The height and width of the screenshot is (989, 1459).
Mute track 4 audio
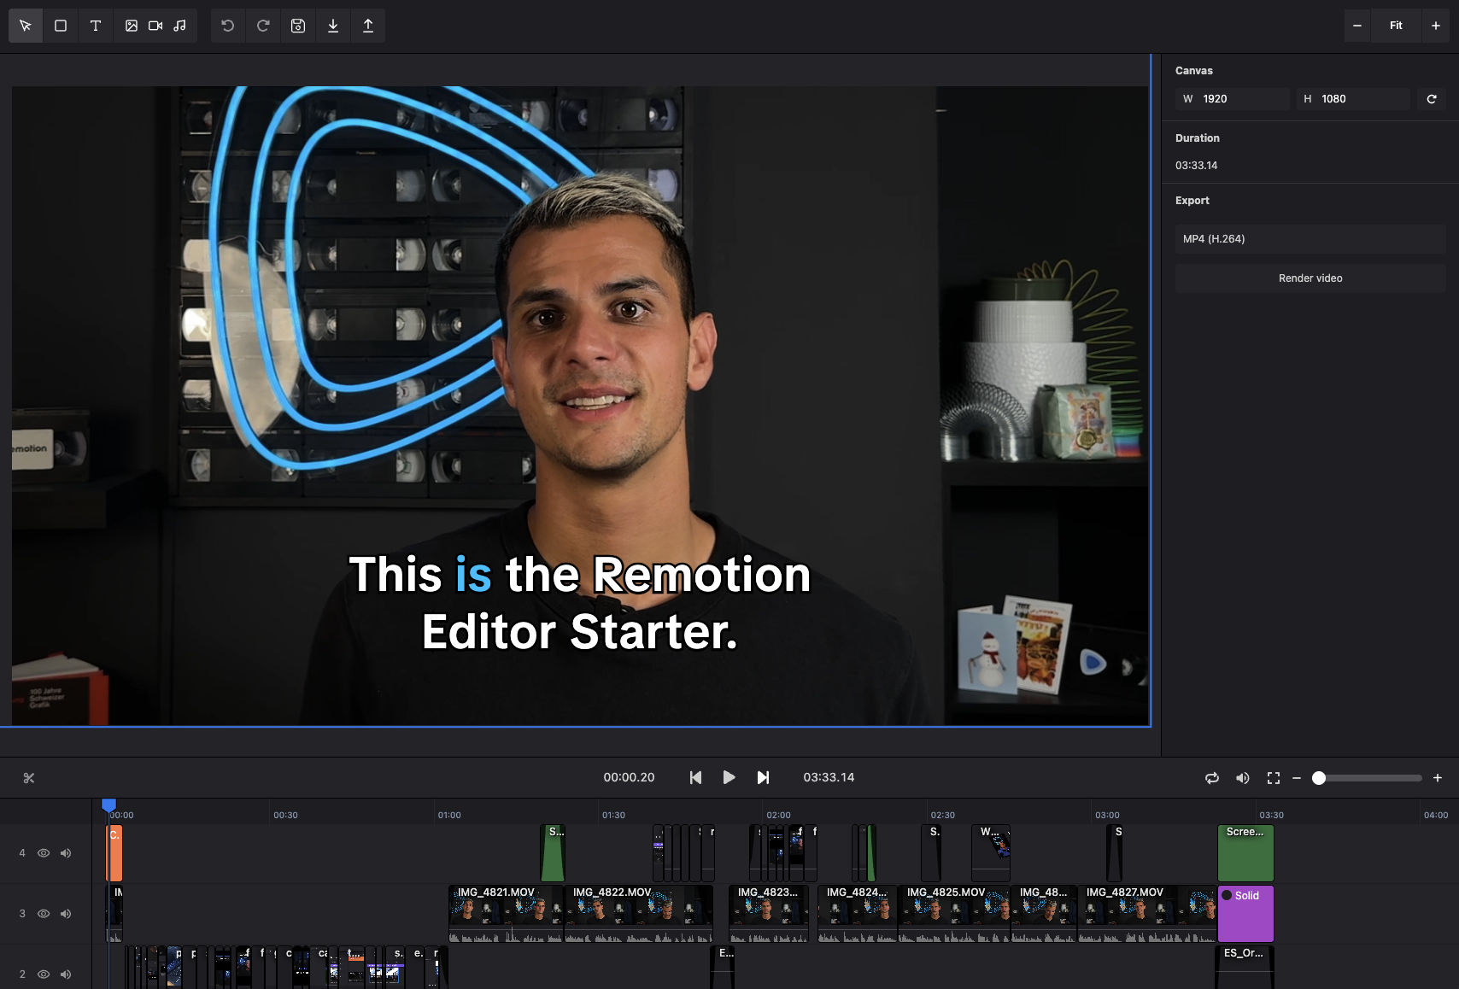(66, 853)
